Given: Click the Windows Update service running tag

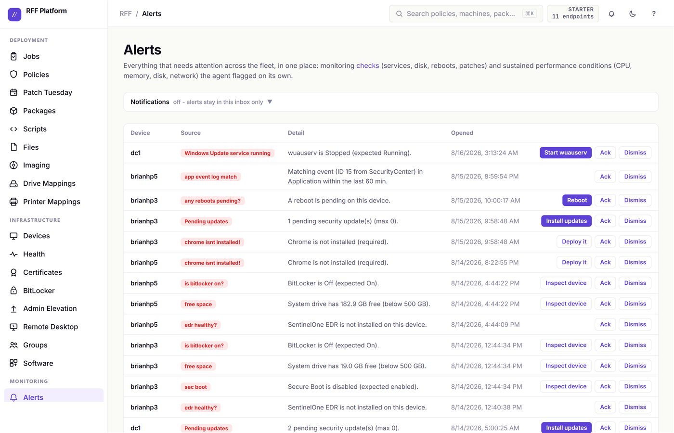Looking at the screenshot, I should pos(227,153).
